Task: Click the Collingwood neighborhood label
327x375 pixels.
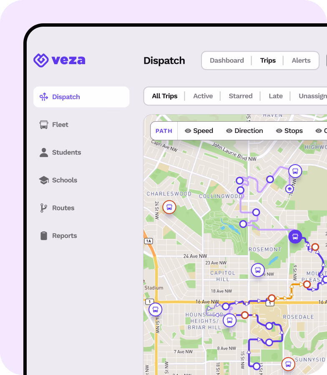Action: pos(221,196)
